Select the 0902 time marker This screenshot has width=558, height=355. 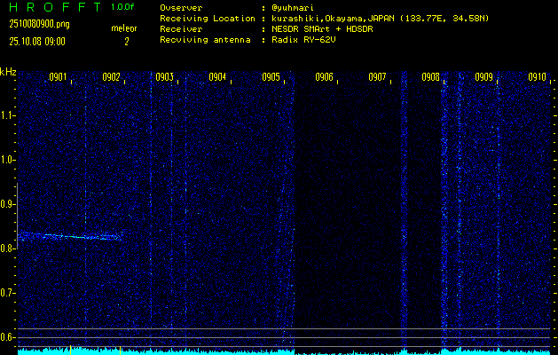[112, 77]
